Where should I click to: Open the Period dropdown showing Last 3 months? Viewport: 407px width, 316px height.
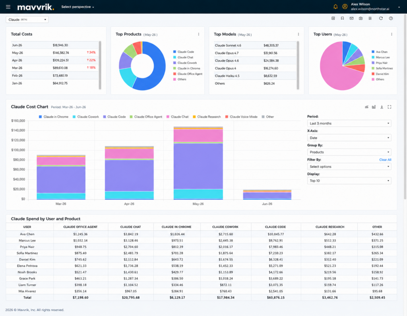tap(349, 123)
